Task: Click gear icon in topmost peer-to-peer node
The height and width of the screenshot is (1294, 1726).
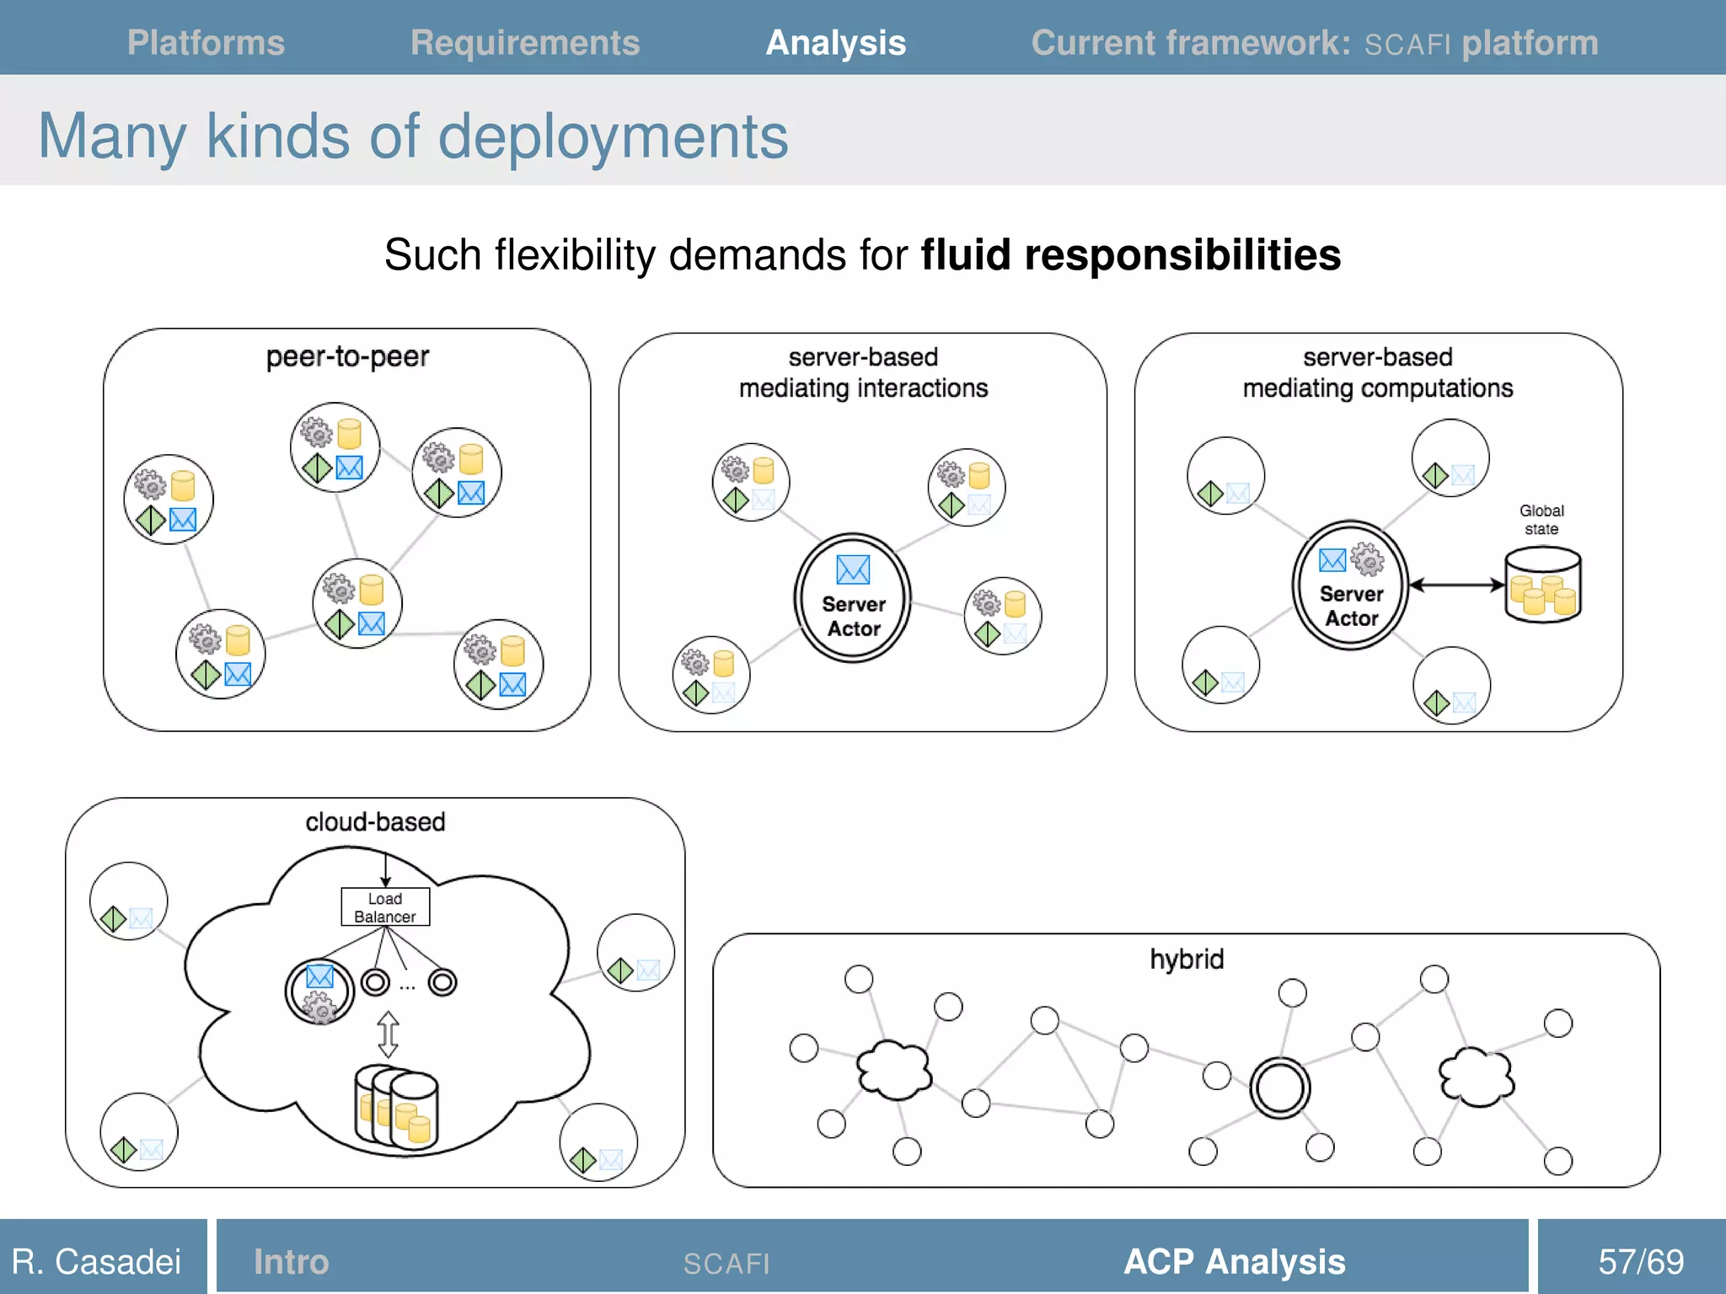Action: (317, 432)
